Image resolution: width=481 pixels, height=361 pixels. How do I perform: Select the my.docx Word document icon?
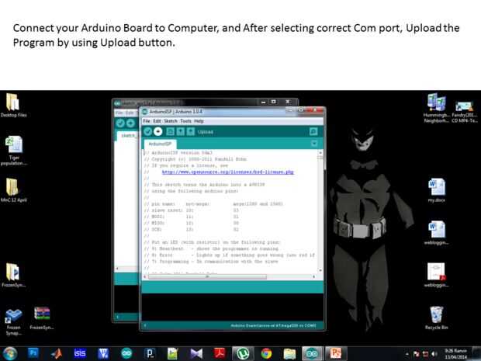(x=437, y=190)
